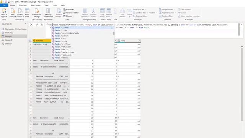Screen dimensions: 245x138
Task: Cancel the formula edit with X
Action: [31, 25]
